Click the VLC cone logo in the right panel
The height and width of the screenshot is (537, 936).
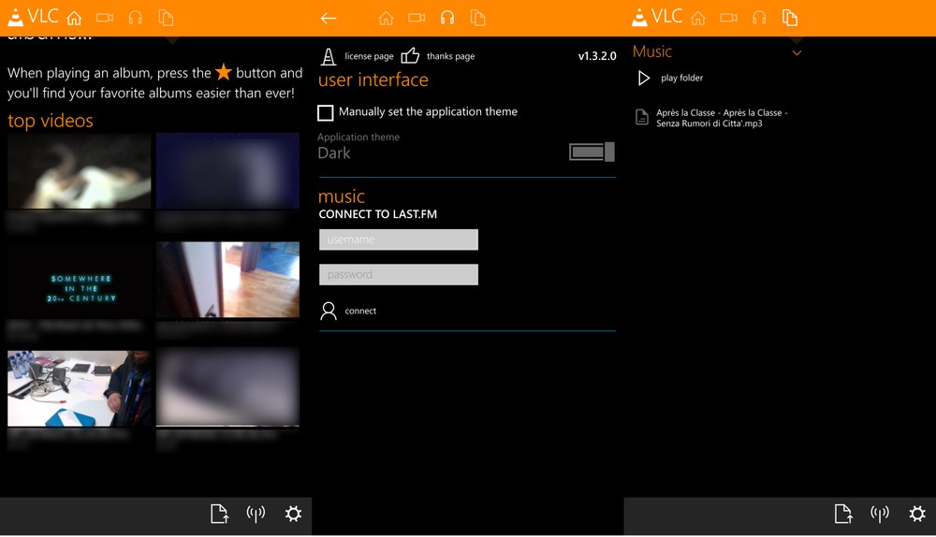pos(639,18)
